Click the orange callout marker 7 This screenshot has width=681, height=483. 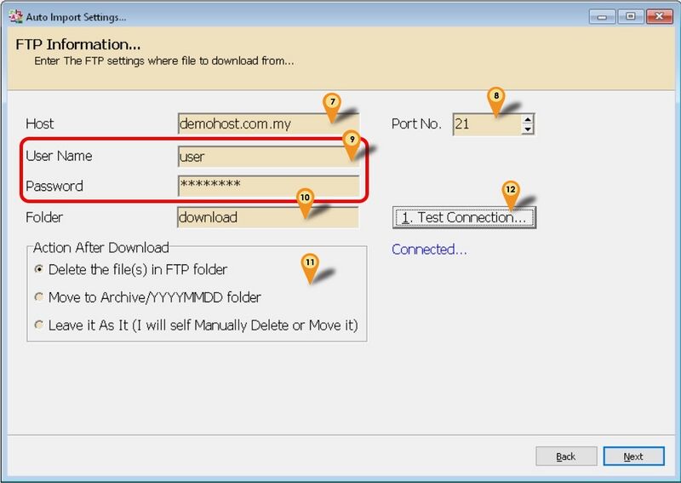coord(333,103)
